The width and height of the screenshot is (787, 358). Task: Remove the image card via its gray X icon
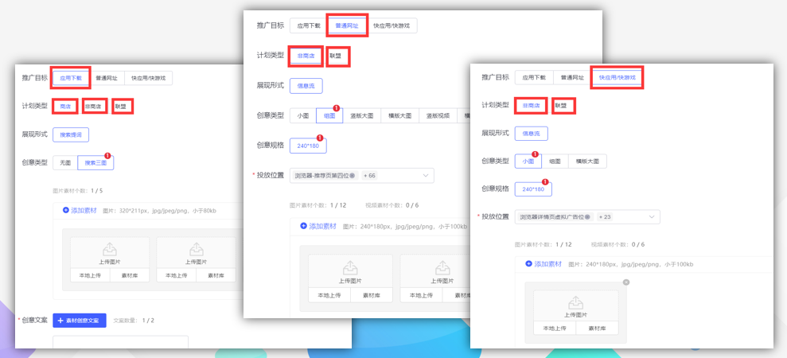coord(625,282)
